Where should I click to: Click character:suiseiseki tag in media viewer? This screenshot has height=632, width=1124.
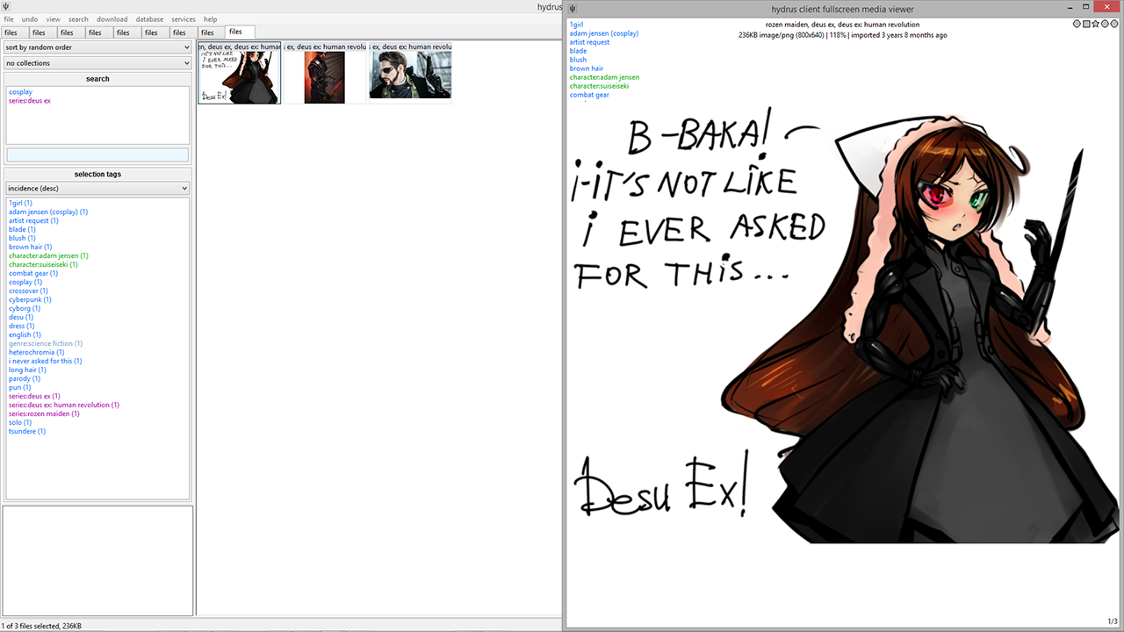click(x=599, y=86)
